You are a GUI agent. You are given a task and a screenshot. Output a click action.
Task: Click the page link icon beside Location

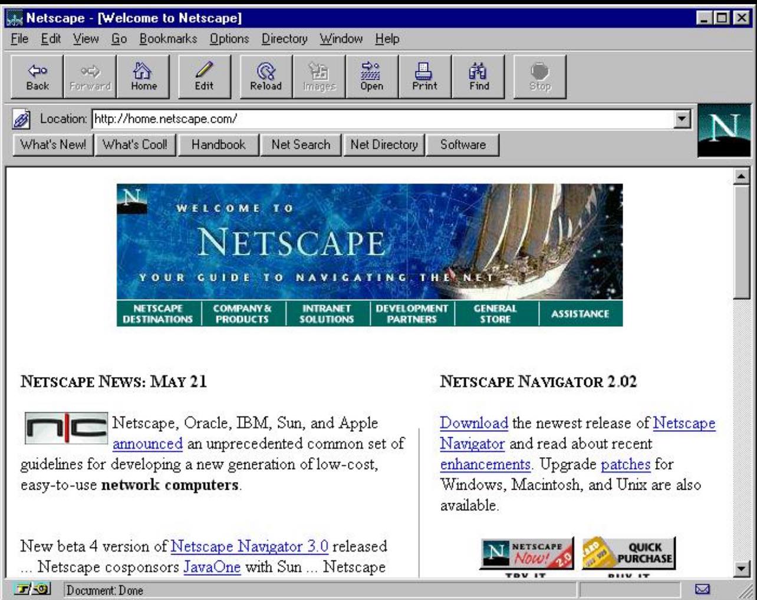21,119
